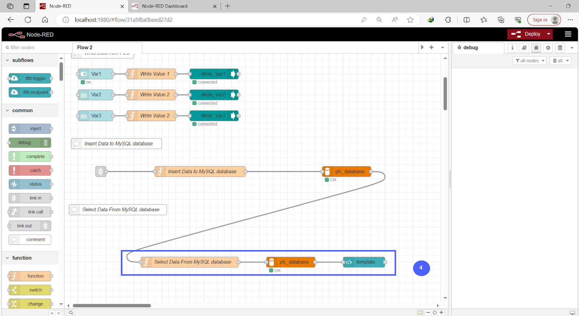
Task: Pick the ifttt trigger palette node
Action: point(30,78)
